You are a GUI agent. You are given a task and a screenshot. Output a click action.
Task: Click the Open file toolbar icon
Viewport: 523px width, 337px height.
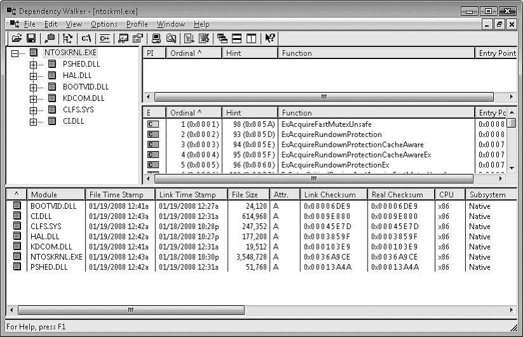pos(17,39)
